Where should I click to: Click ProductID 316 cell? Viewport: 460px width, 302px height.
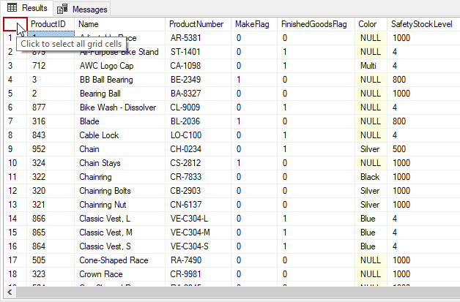pyautogui.click(x=51, y=121)
